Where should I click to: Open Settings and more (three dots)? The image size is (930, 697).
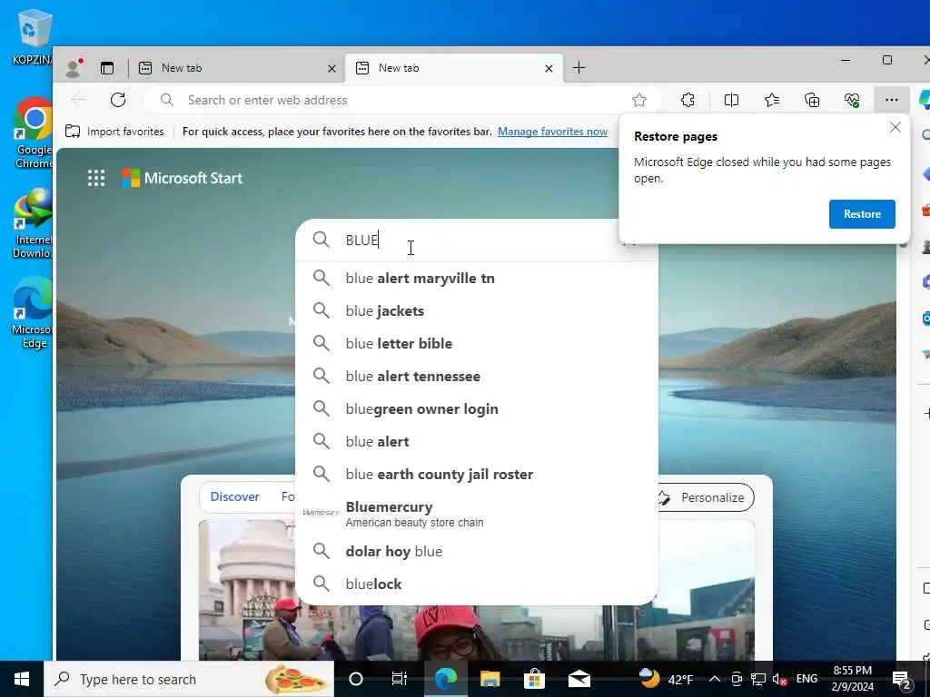pyautogui.click(x=892, y=100)
